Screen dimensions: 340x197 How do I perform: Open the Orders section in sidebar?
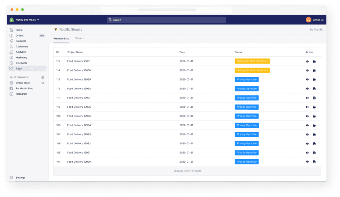[x=20, y=36]
